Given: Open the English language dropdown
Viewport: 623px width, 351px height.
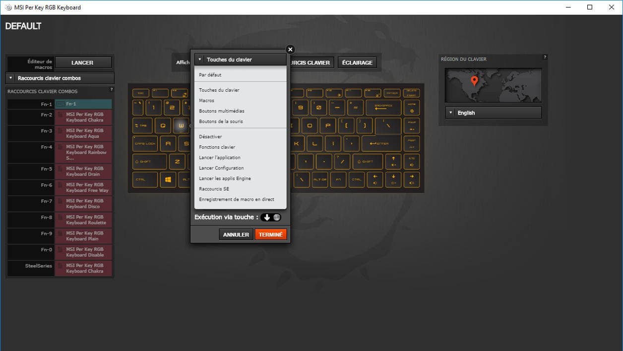Looking at the screenshot, I should pyautogui.click(x=493, y=113).
